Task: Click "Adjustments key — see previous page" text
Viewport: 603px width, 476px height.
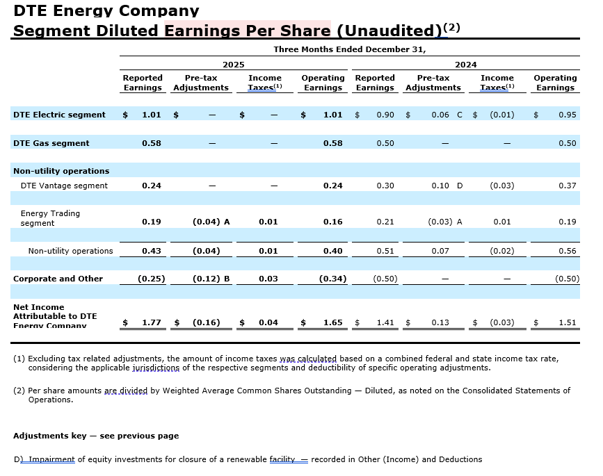Action: 96,436
